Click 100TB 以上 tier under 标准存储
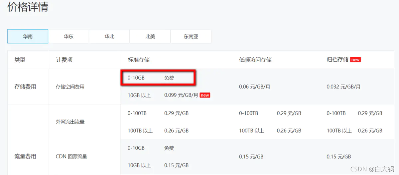Screen dimensions: 399x175 click(140, 131)
